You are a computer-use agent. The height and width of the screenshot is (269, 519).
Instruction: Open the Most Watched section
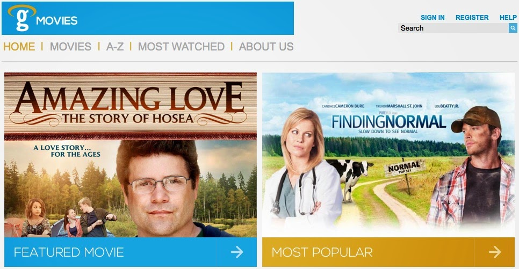[x=181, y=47]
